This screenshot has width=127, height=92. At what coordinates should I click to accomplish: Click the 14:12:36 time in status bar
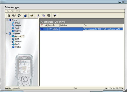tap(108, 88)
